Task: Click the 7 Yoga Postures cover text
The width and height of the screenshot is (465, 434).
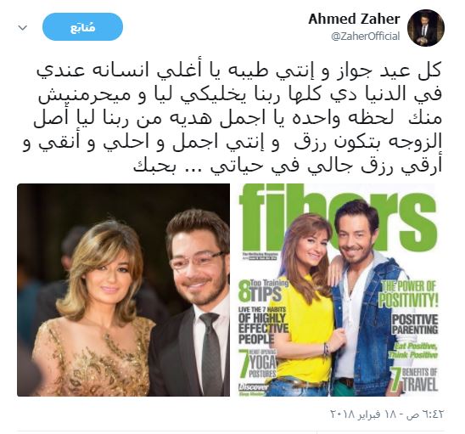Action: pyautogui.click(x=257, y=364)
